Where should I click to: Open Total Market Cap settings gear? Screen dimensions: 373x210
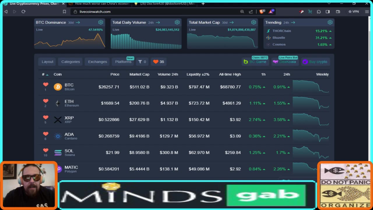coord(254,22)
